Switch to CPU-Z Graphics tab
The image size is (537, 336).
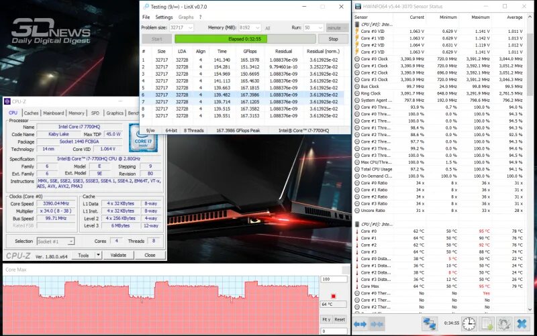pyautogui.click(x=115, y=113)
